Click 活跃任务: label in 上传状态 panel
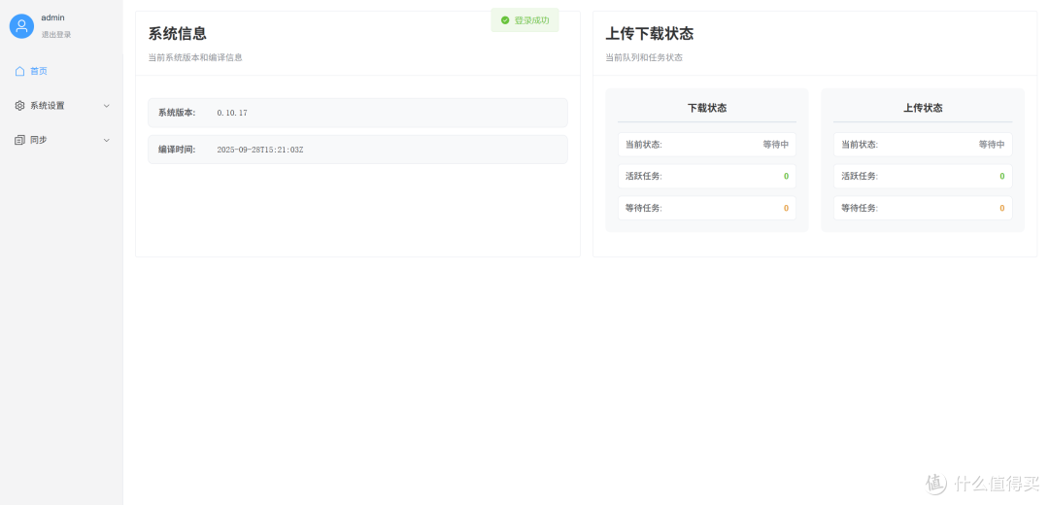The image size is (1049, 505). 860,177
